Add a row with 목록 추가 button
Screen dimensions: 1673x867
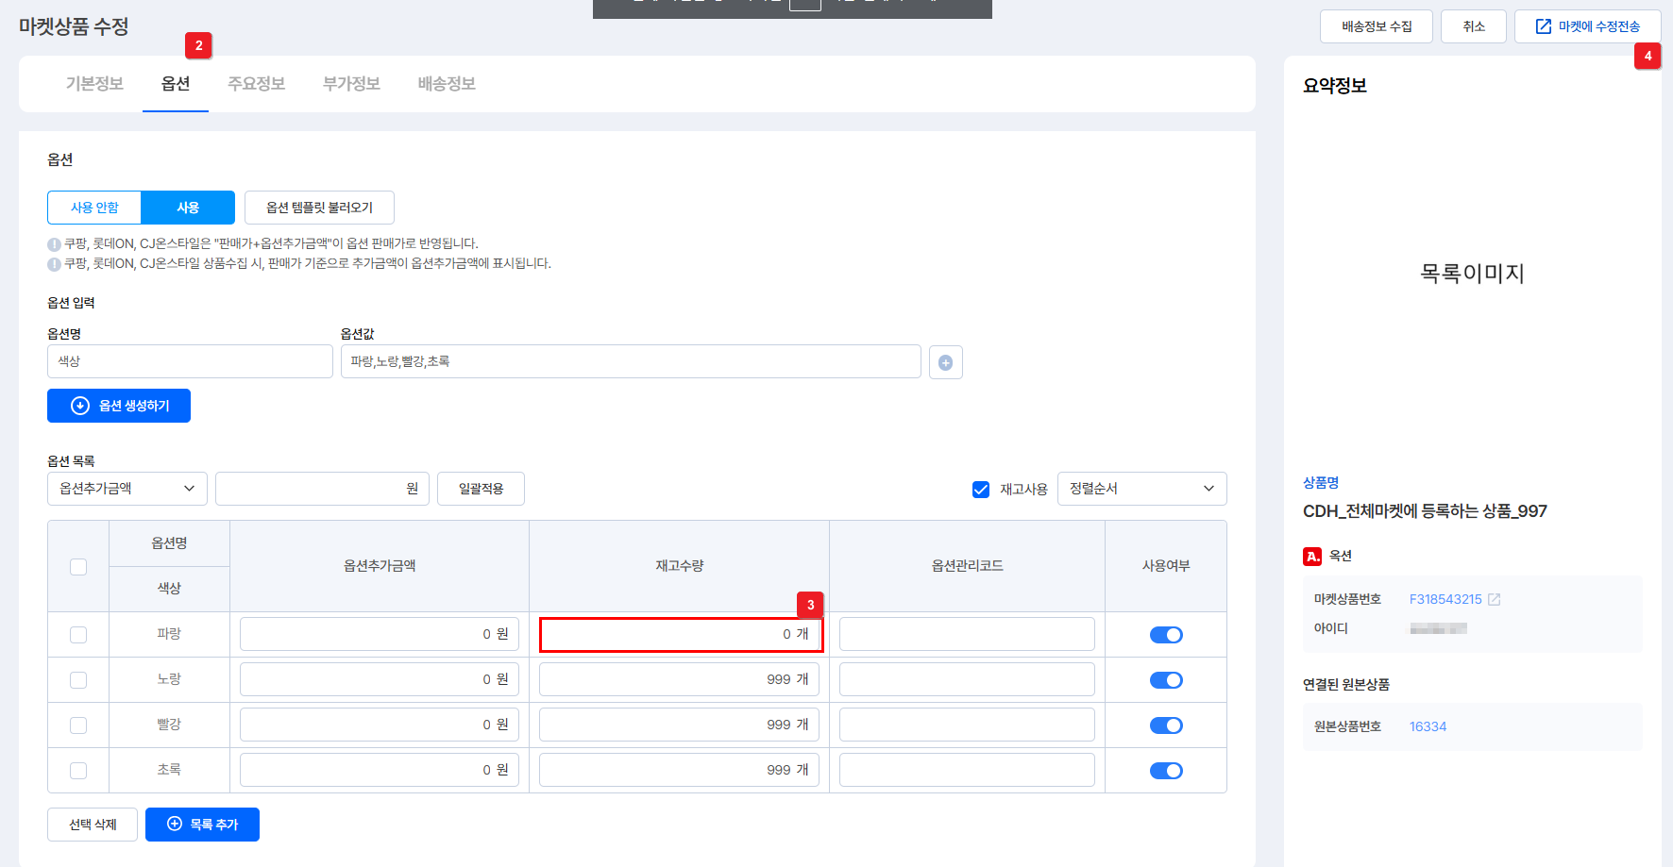[202, 825]
